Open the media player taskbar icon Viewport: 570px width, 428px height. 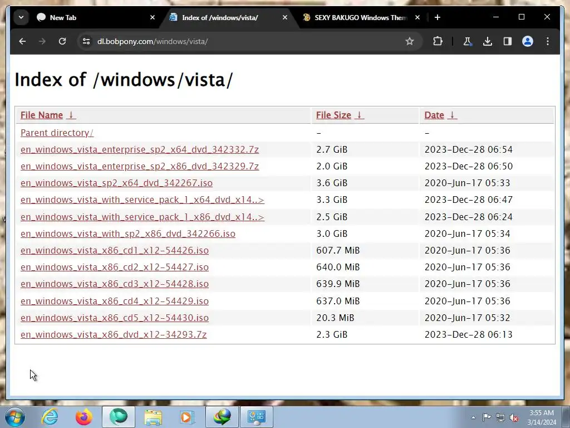187,417
